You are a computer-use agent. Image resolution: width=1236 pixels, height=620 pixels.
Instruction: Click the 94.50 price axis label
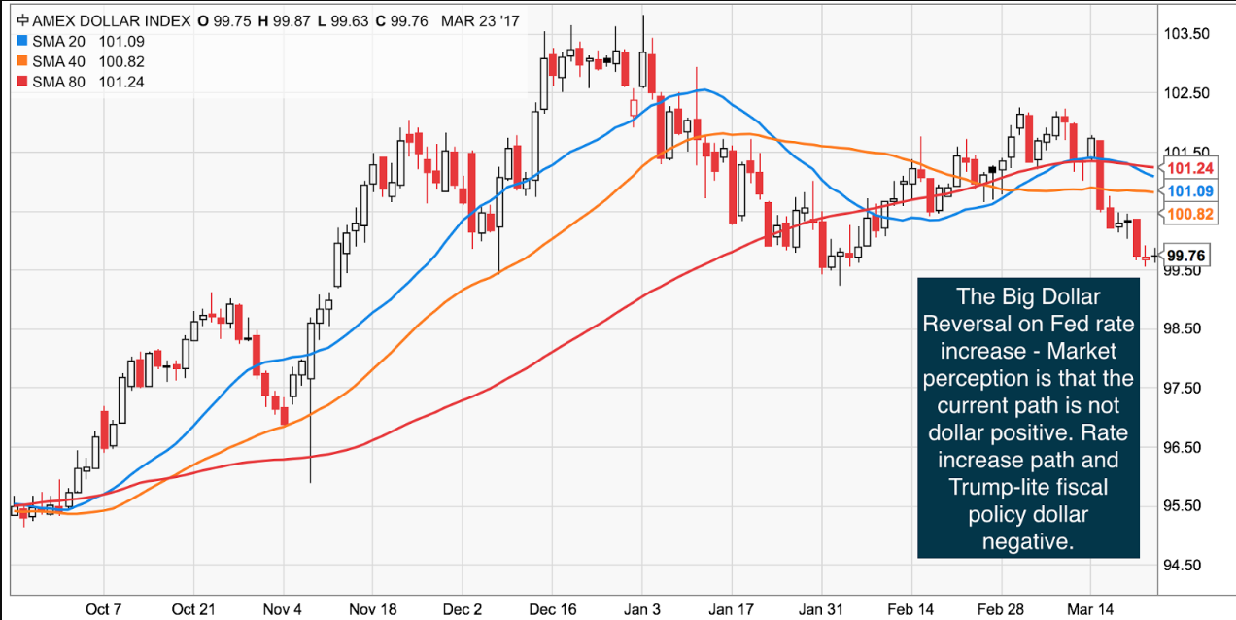1185,566
